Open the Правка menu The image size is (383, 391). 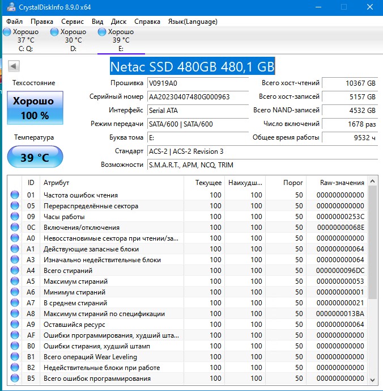(x=41, y=22)
